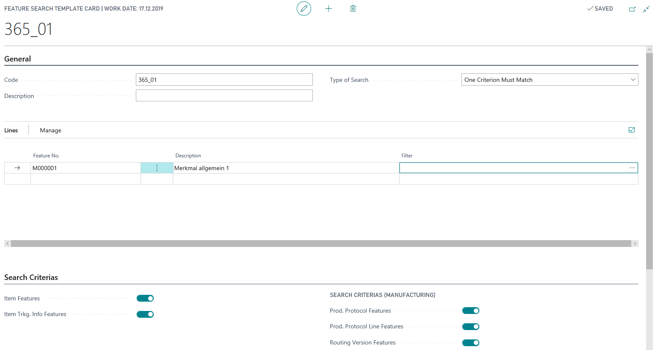The height and width of the screenshot is (350, 655).
Task: Click the Saved status indicator
Action: point(600,8)
